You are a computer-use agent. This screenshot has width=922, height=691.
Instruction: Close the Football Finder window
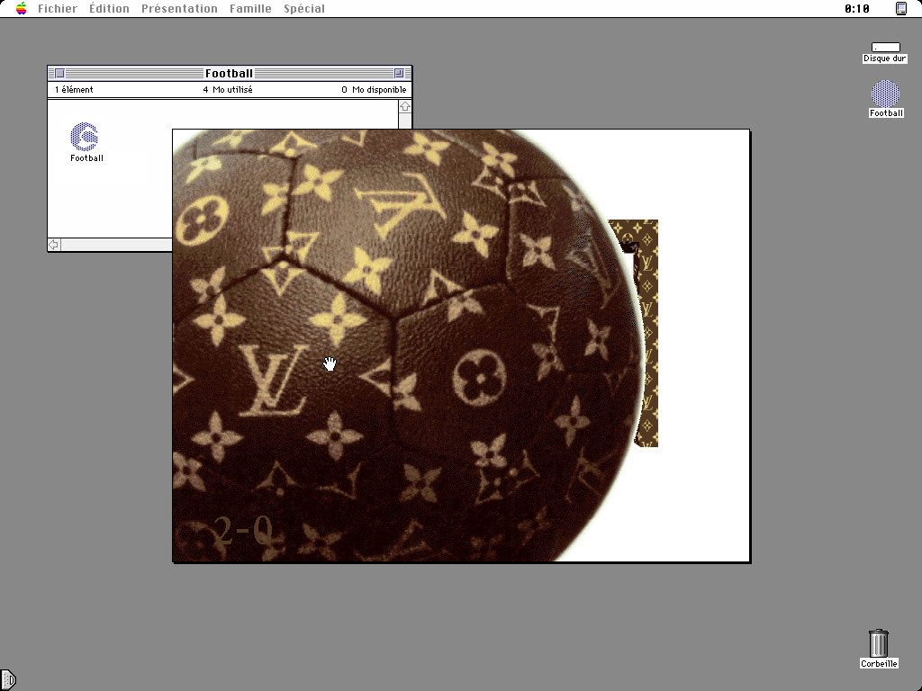coord(59,73)
